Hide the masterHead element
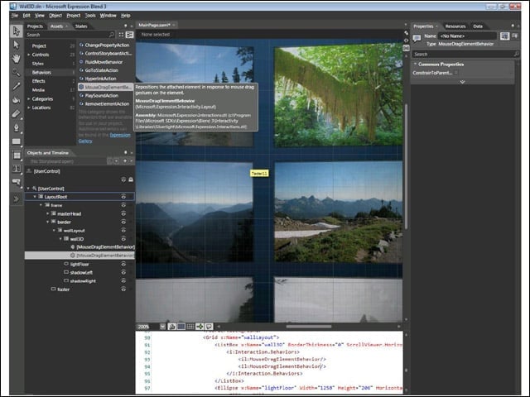 click(x=123, y=213)
